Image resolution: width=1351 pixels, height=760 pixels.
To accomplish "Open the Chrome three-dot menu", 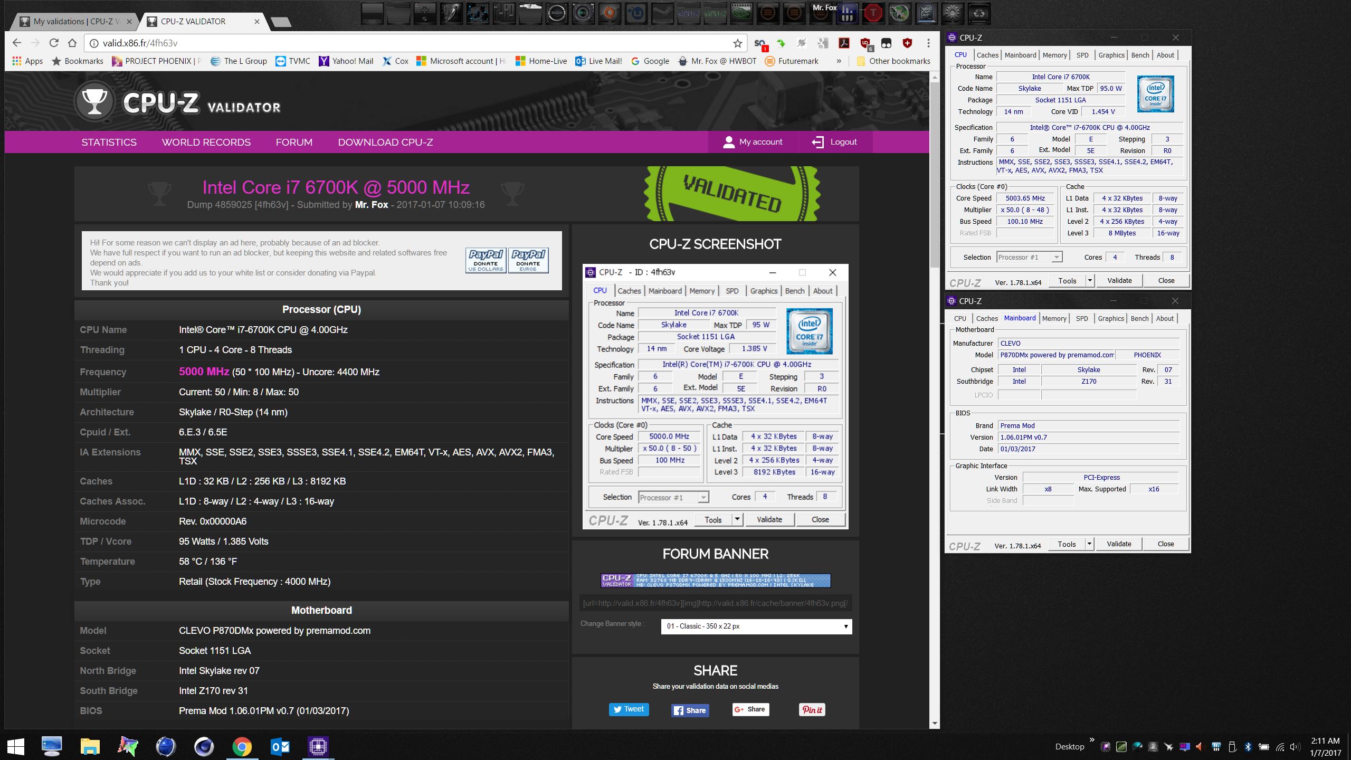I will click(x=928, y=43).
